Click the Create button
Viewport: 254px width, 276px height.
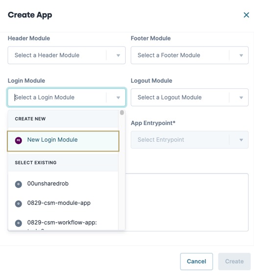(234, 261)
